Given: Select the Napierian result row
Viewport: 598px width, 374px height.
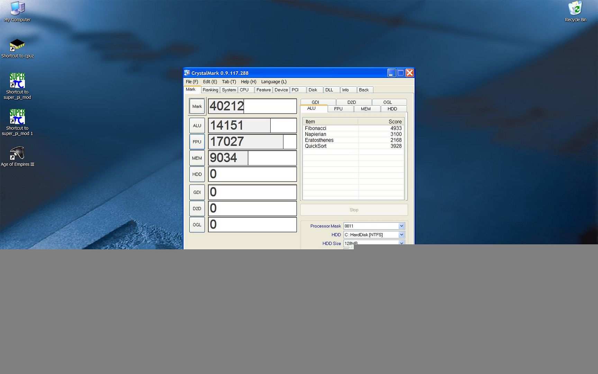Looking at the screenshot, I should [x=353, y=134].
